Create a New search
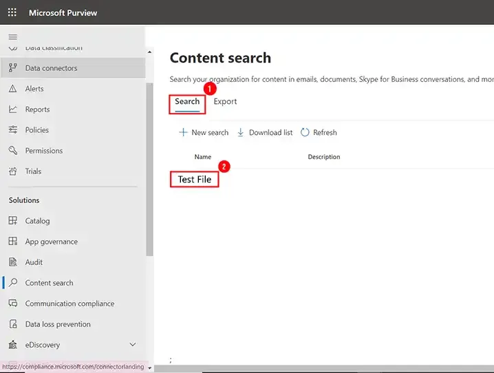 pyautogui.click(x=204, y=133)
